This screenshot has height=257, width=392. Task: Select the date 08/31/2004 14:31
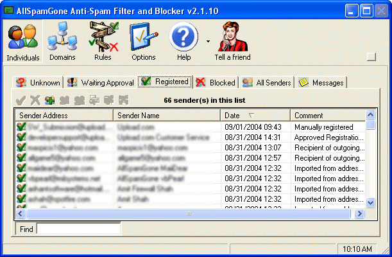click(x=253, y=137)
